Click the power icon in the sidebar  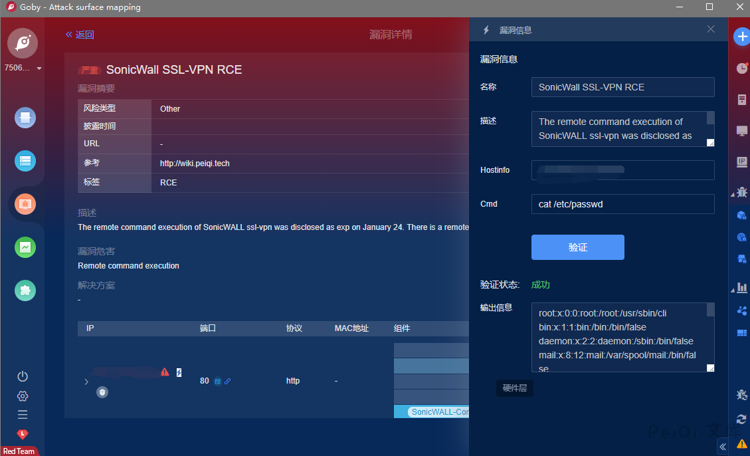(23, 376)
